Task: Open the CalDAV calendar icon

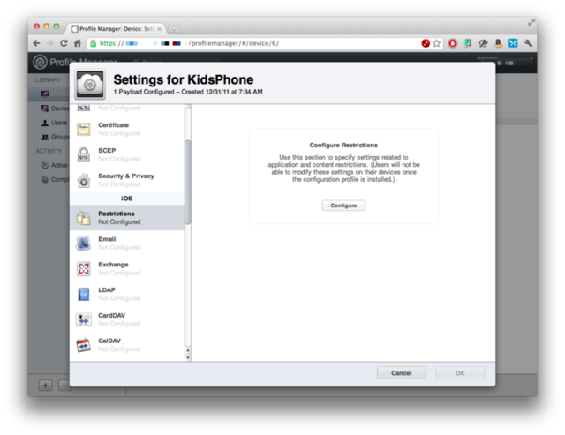Action: coord(84,345)
